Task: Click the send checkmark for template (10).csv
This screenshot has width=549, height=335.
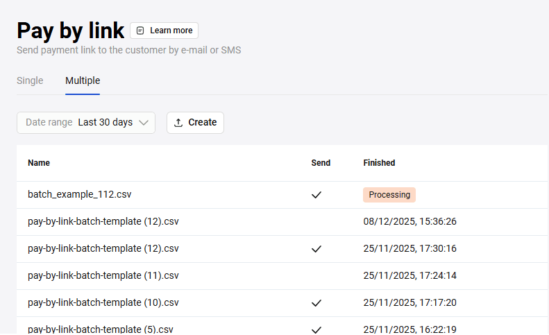Action: pos(316,303)
